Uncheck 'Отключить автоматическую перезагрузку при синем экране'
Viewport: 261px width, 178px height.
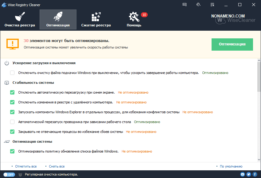tap(12, 92)
